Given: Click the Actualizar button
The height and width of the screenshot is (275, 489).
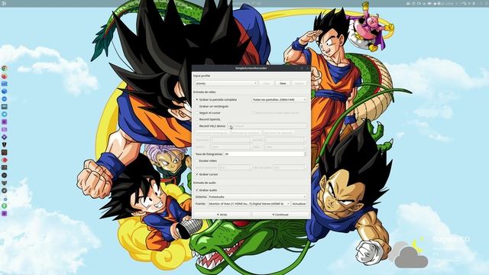Looking at the screenshot, I should pos(299,204).
